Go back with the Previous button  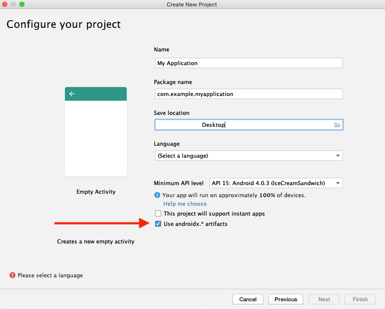tap(286, 299)
